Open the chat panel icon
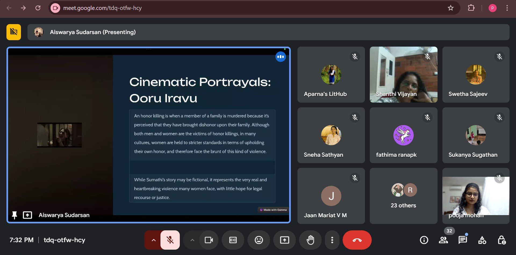516x255 pixels. click(463, 240)
